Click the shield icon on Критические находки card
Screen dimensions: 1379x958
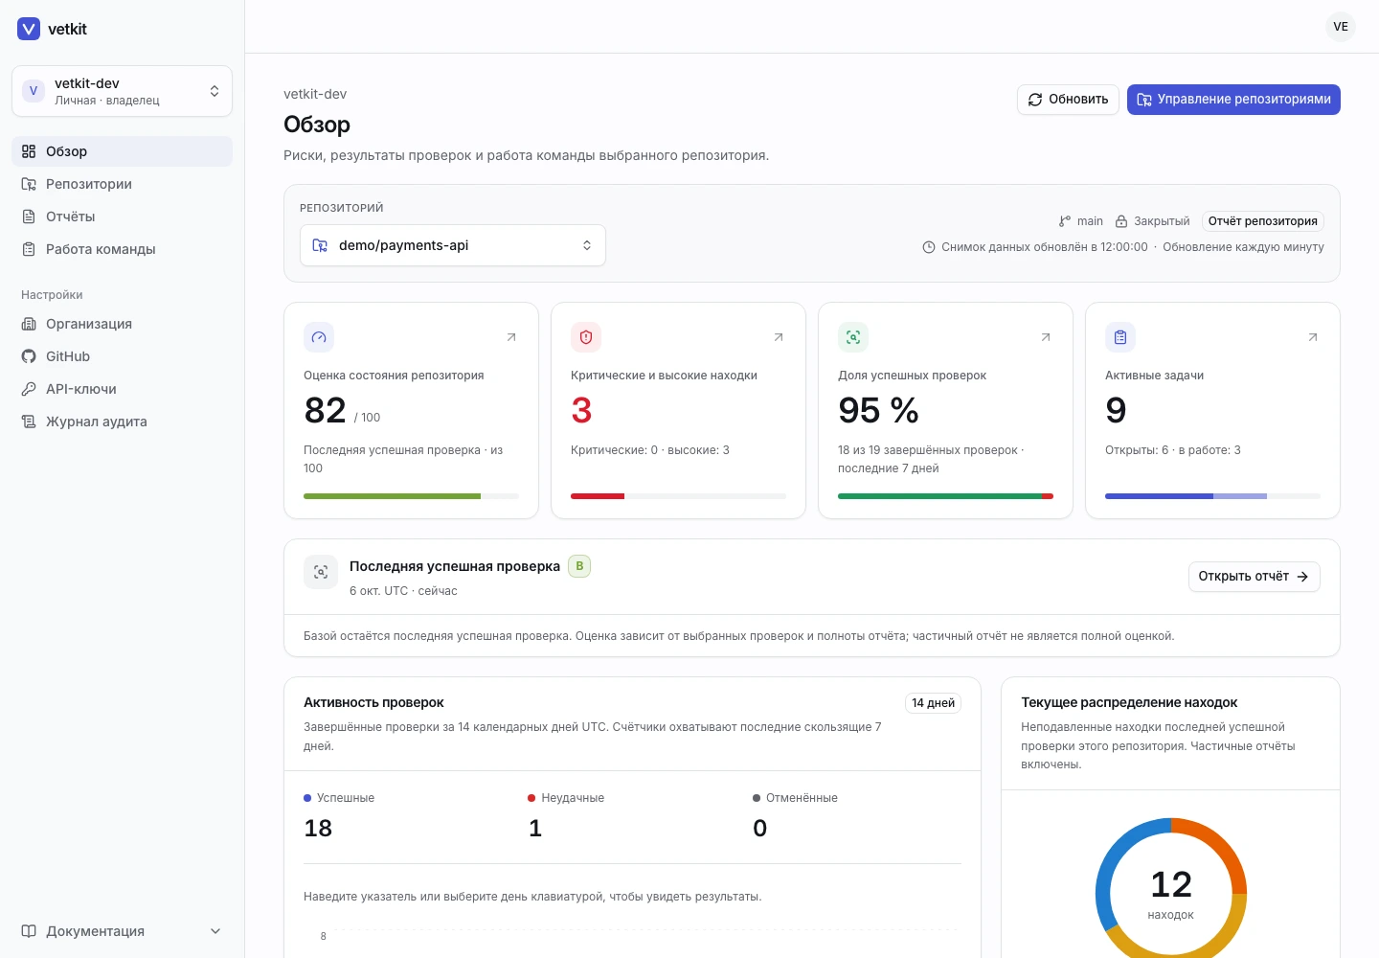click(x=586, y=337)
